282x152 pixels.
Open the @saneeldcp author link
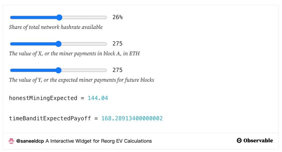(30, 141)
